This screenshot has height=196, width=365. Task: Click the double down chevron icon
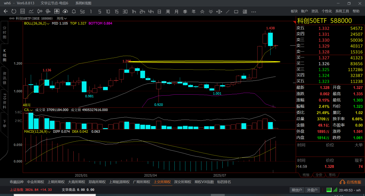211,11
